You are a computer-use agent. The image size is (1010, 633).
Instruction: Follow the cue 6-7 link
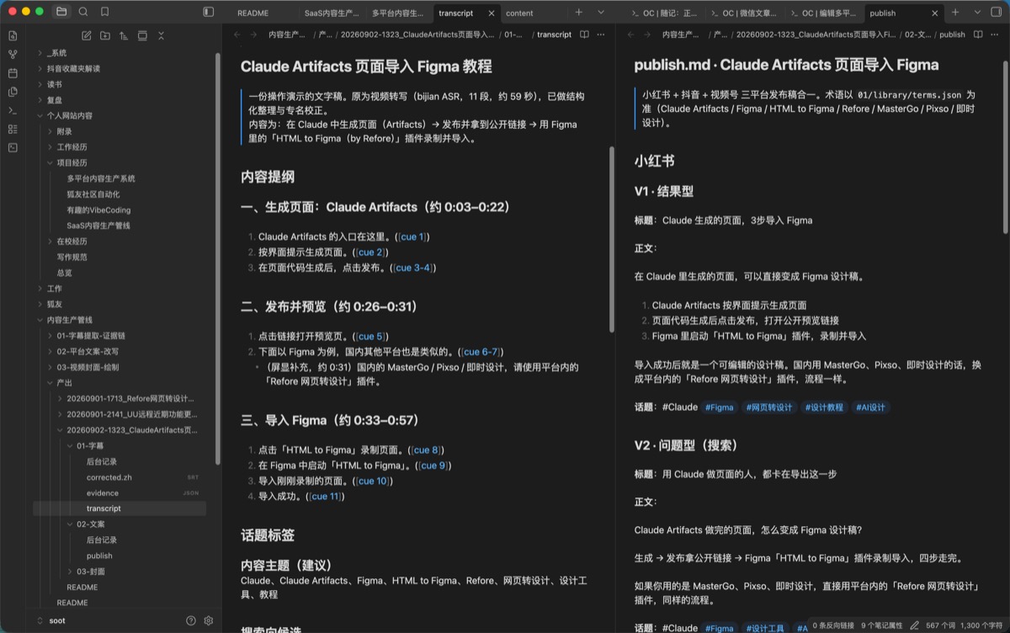pyautogui.click(x=481, y=352)
